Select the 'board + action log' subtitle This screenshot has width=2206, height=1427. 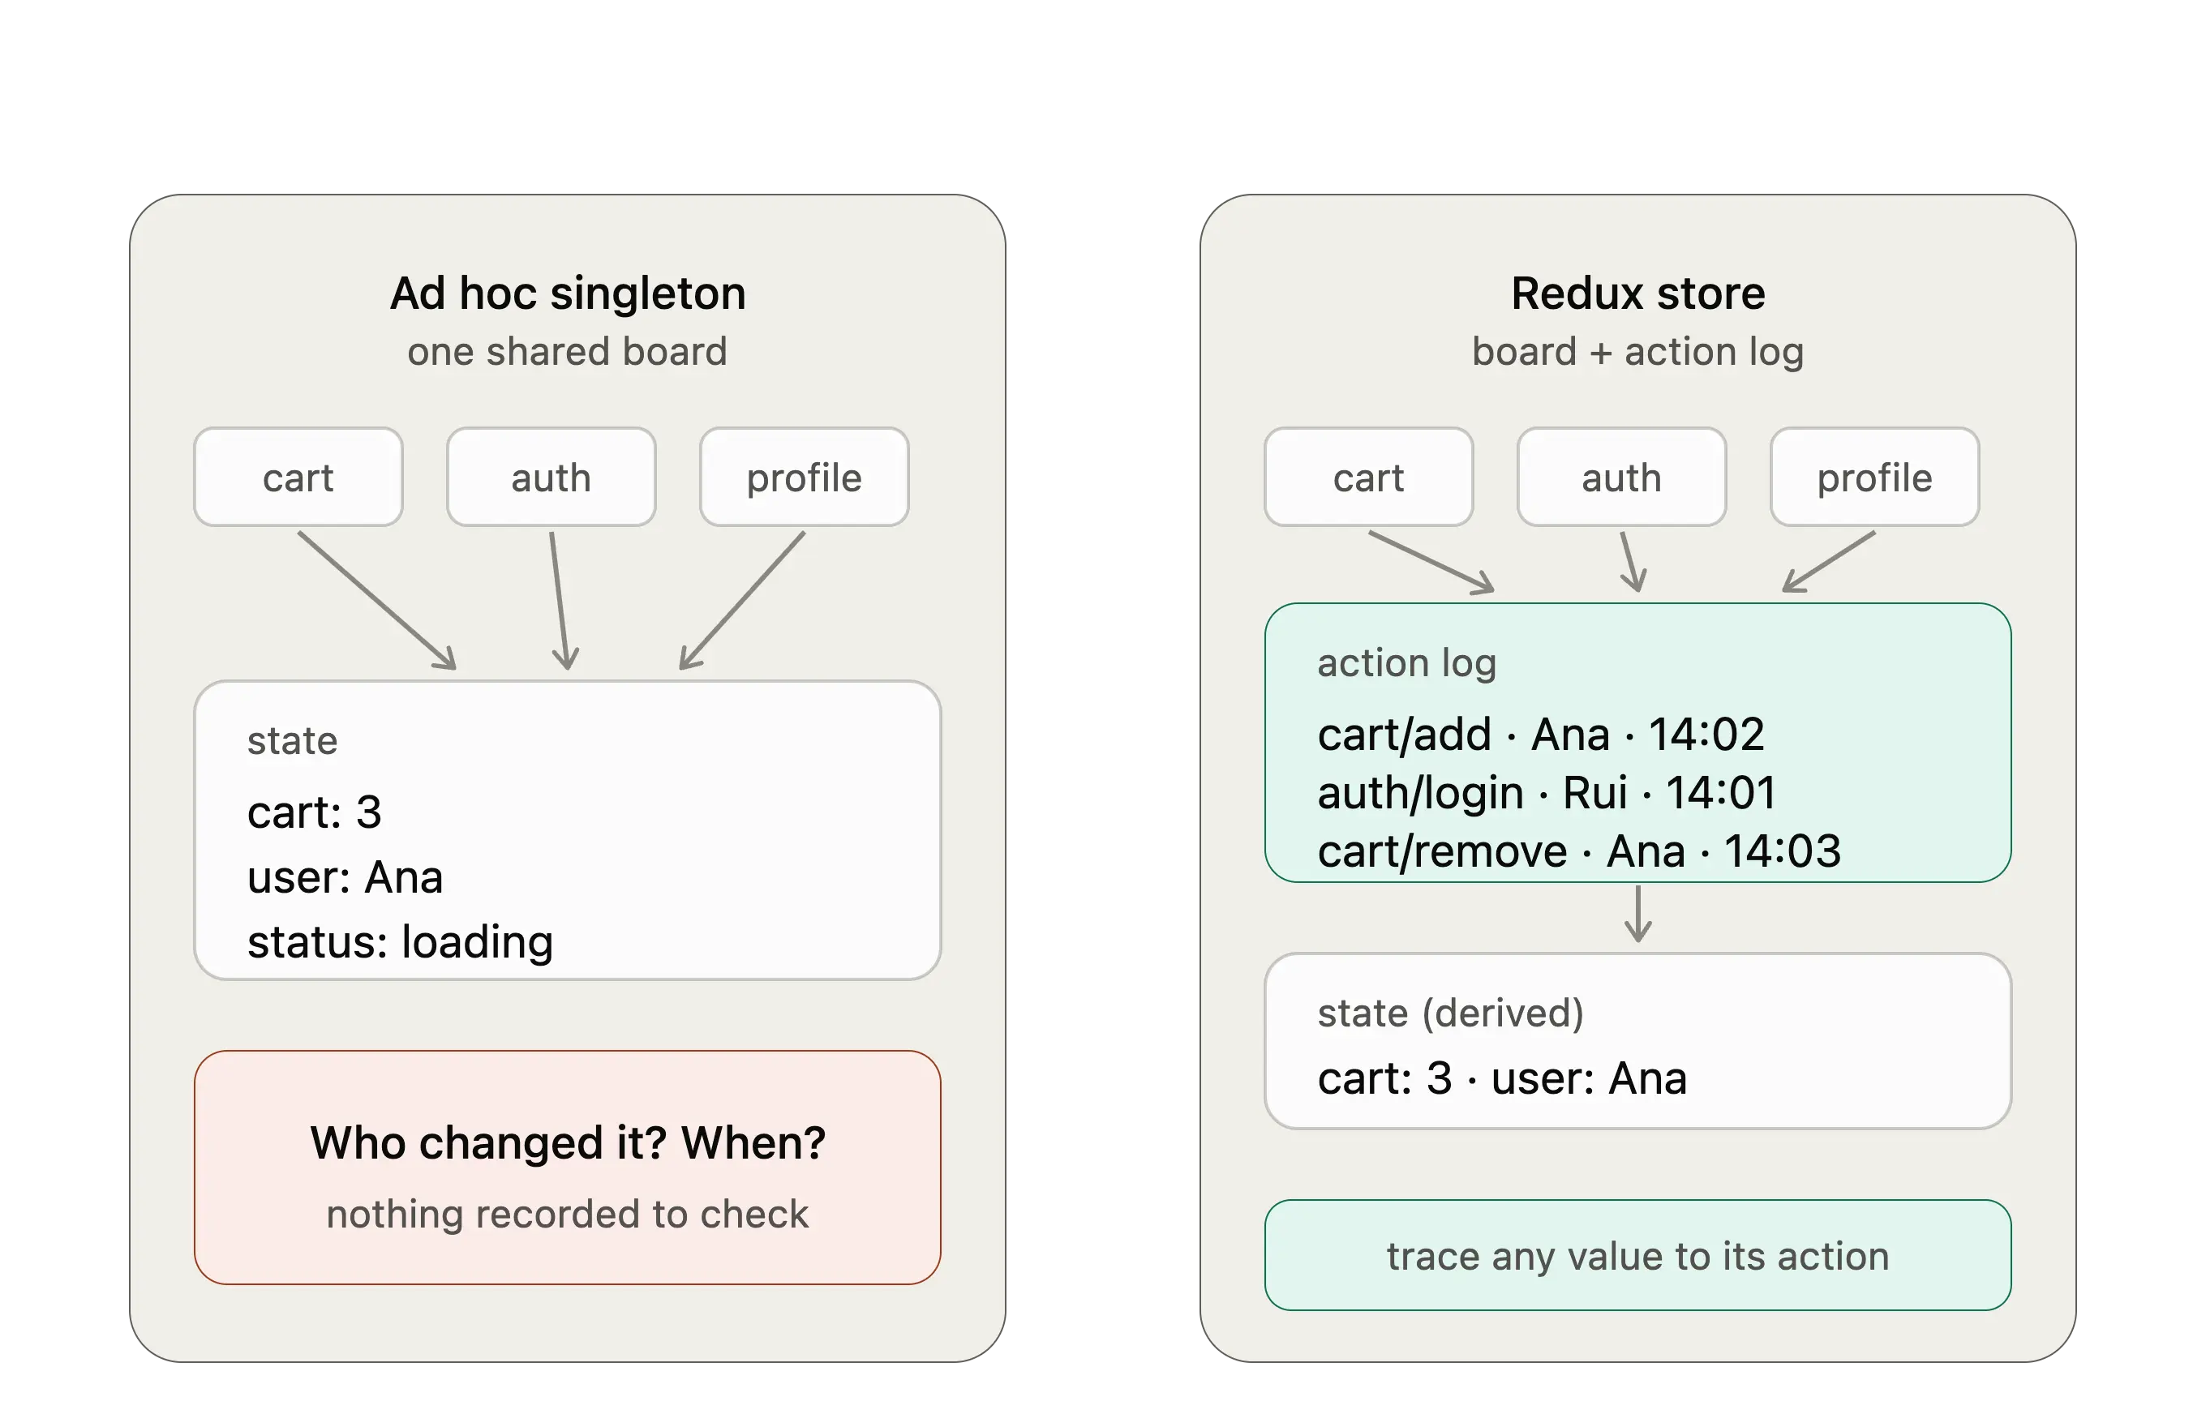tap(1637, 353)
